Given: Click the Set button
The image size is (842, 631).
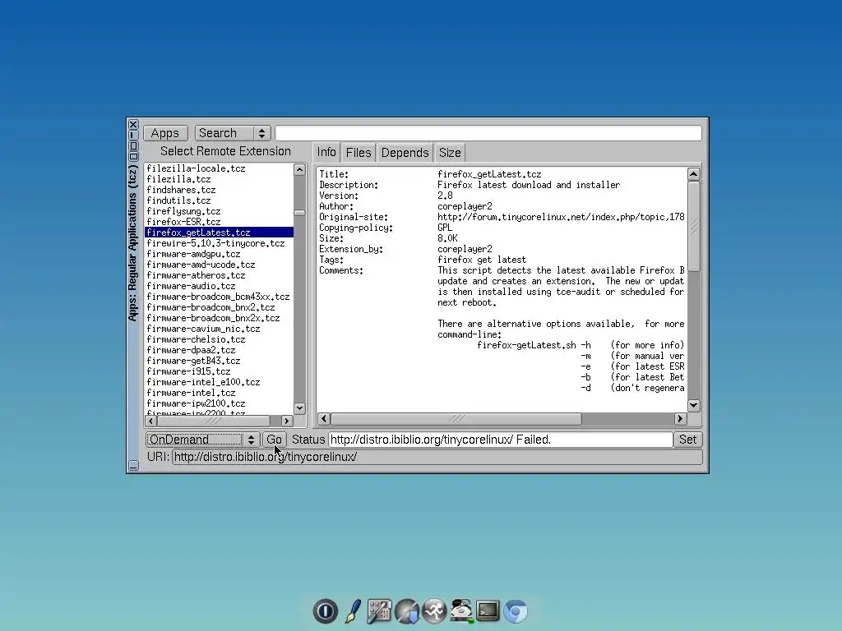Looking at the screenshot, I should [687, 440].
